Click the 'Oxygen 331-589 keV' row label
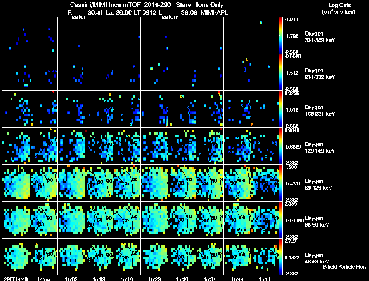Image resolution: width=369 pixels, height=281 pixels. 320,37
